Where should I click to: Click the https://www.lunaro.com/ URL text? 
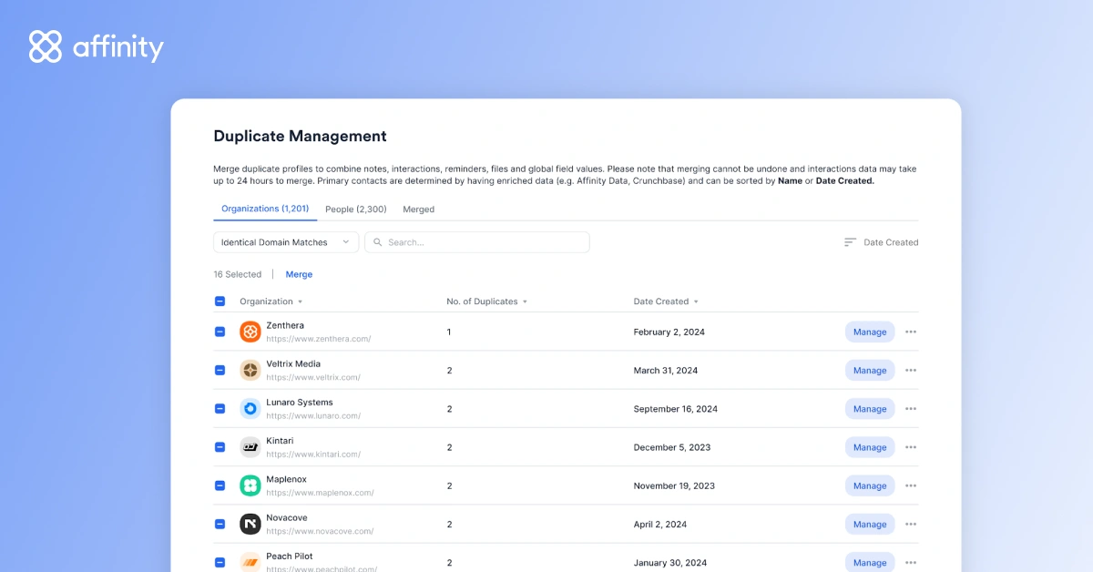(x=313, y=416)
